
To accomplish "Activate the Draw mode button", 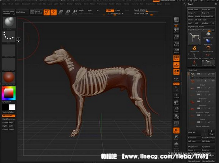I will click(x=53, y=12).
